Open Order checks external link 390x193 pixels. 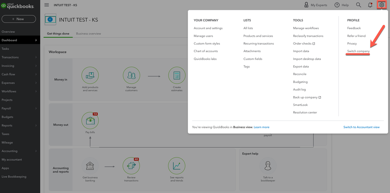[x=304, y=44]
